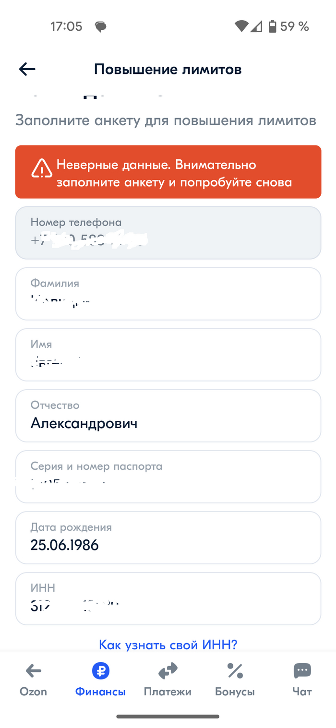Open the Как узнать свой ИНН? link
336x728 pixels.
[168, 644]
